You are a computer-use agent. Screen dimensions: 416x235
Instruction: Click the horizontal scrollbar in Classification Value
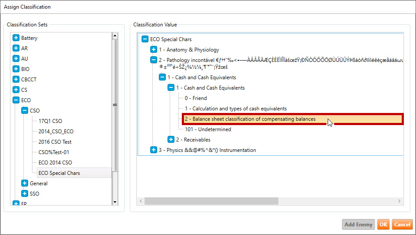211,201
